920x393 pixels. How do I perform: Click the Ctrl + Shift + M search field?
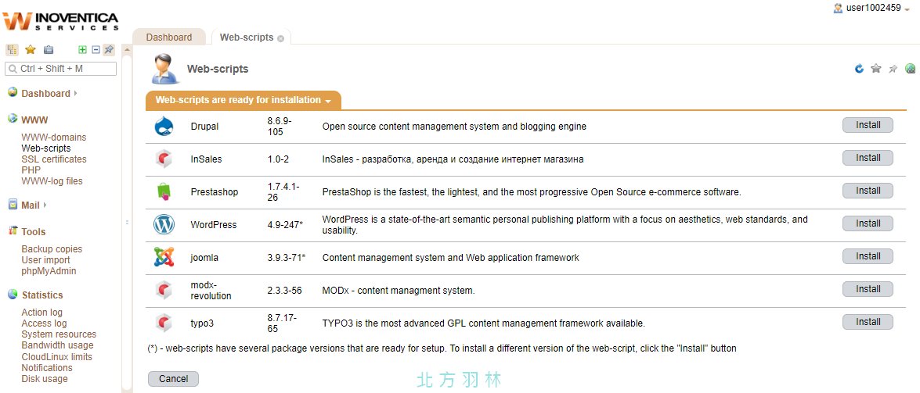click(61, 69)
